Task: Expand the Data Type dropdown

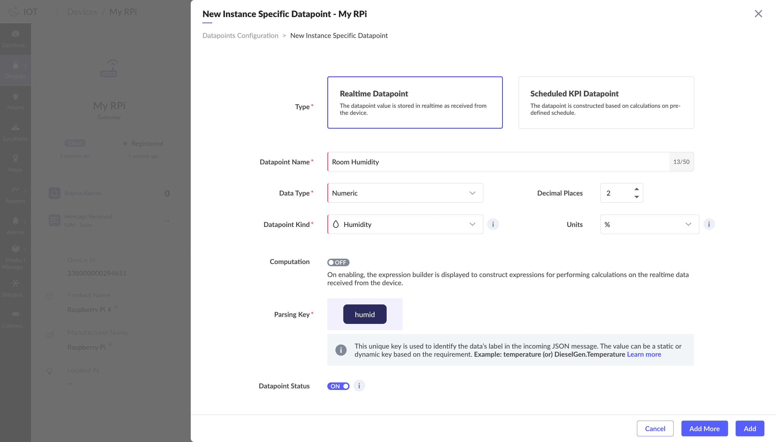Action: click(405, 193)
